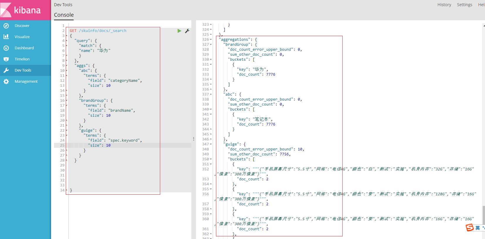Open the Settings link

pos(464,5)
